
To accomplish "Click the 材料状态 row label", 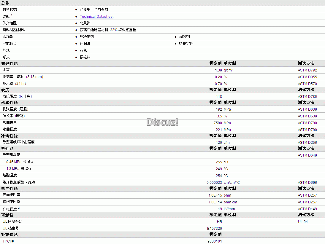I will (9, 9).
